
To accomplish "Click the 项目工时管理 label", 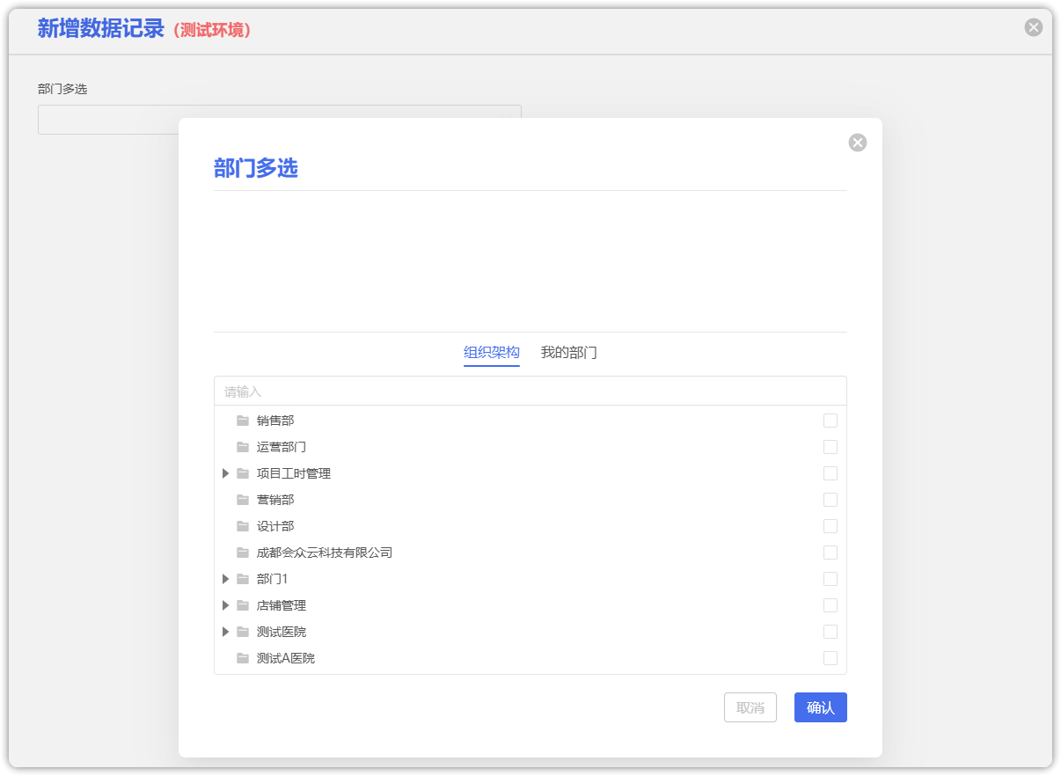I will pos(294,473).
